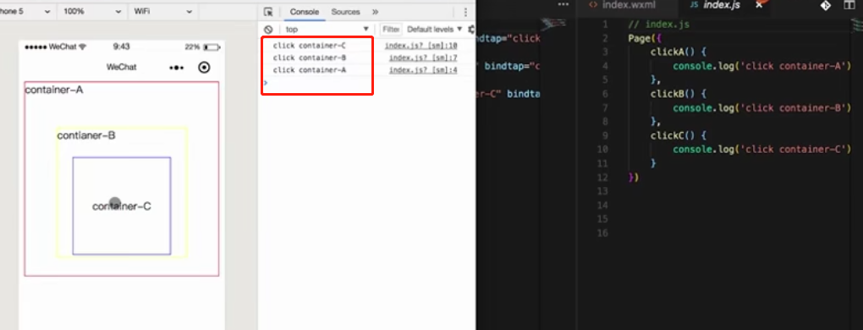This screenshot has height=330, width=863.
Task: Click the 22% battery text in the simulator
Action: pos(192,47)
